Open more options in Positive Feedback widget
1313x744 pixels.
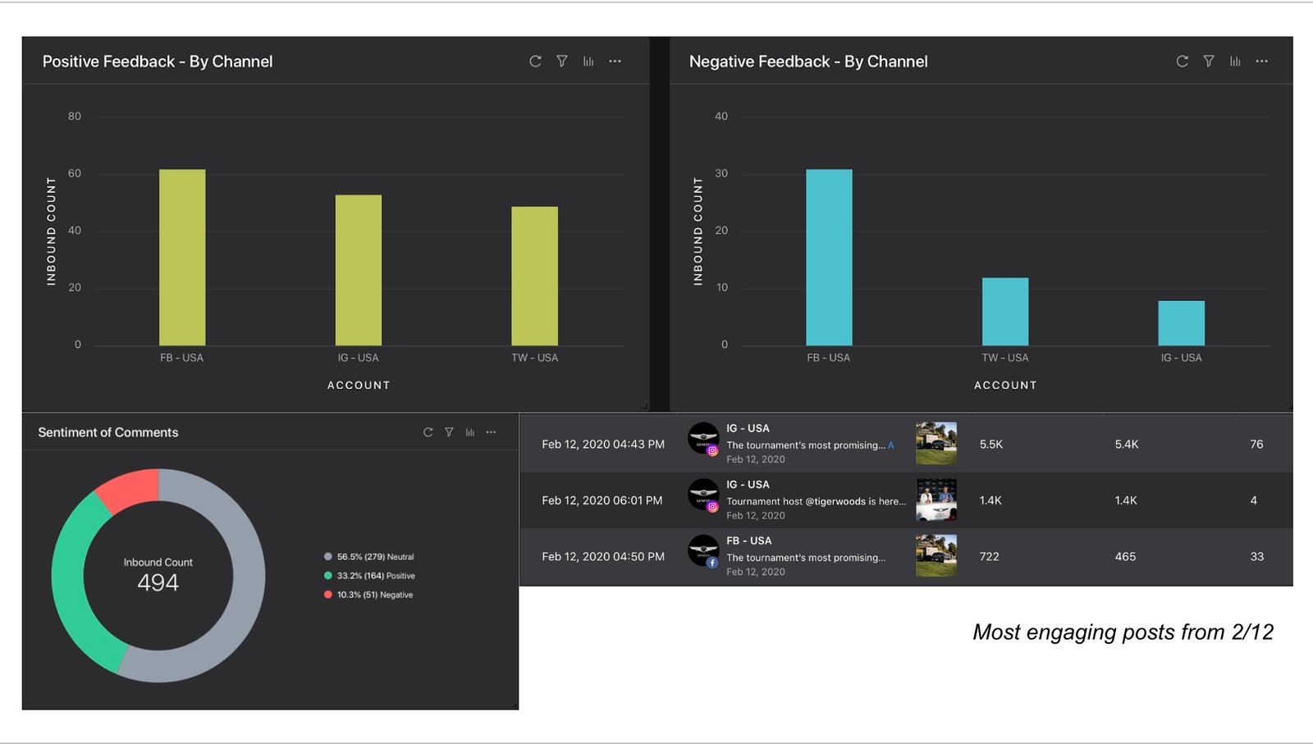point(615,62)
